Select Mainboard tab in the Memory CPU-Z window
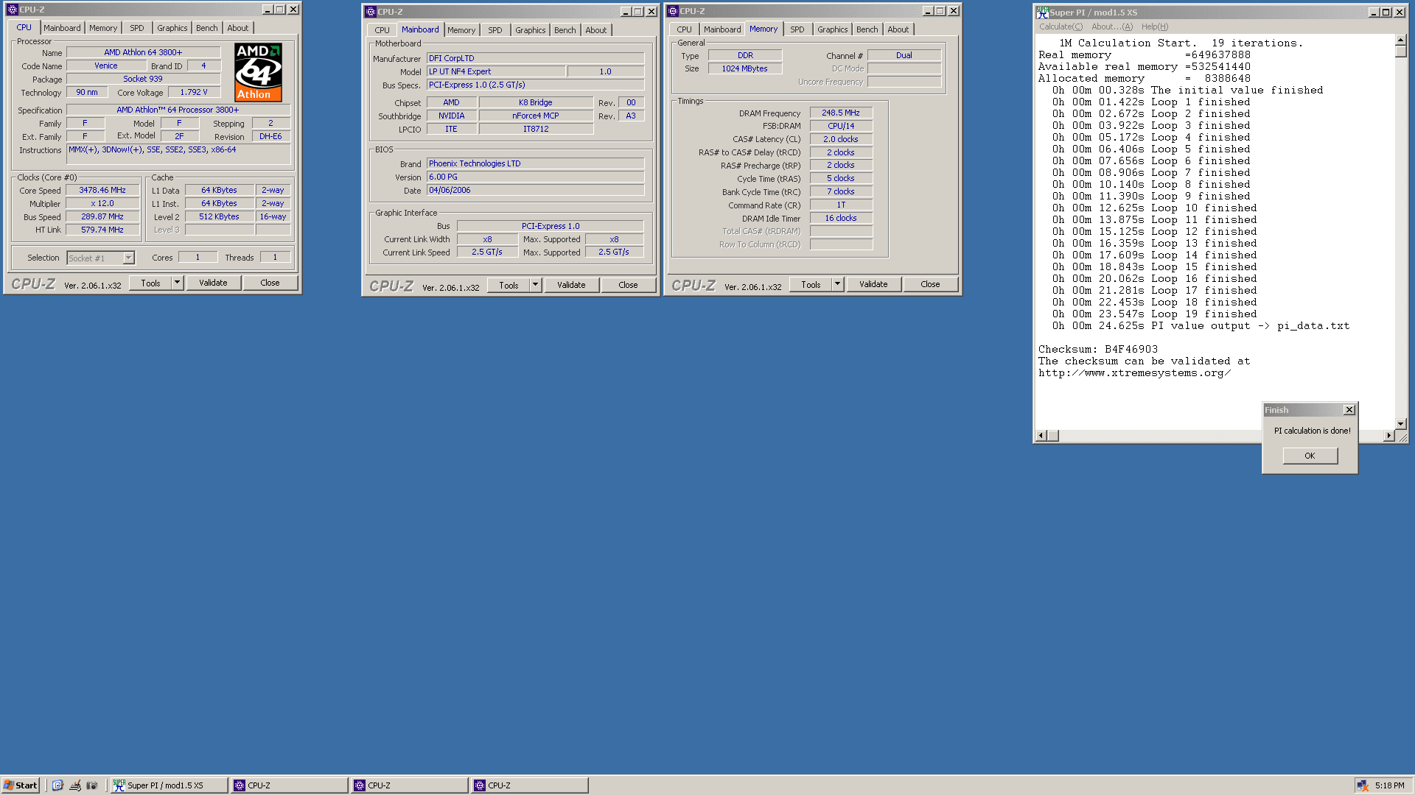This screenshot has width=1415, height=795. (722, 29)
